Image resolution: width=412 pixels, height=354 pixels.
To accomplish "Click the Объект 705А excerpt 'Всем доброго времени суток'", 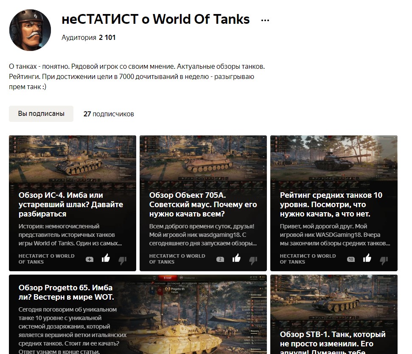I will pos(203,235).
